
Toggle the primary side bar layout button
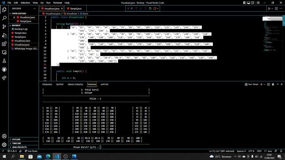[244, 3]
